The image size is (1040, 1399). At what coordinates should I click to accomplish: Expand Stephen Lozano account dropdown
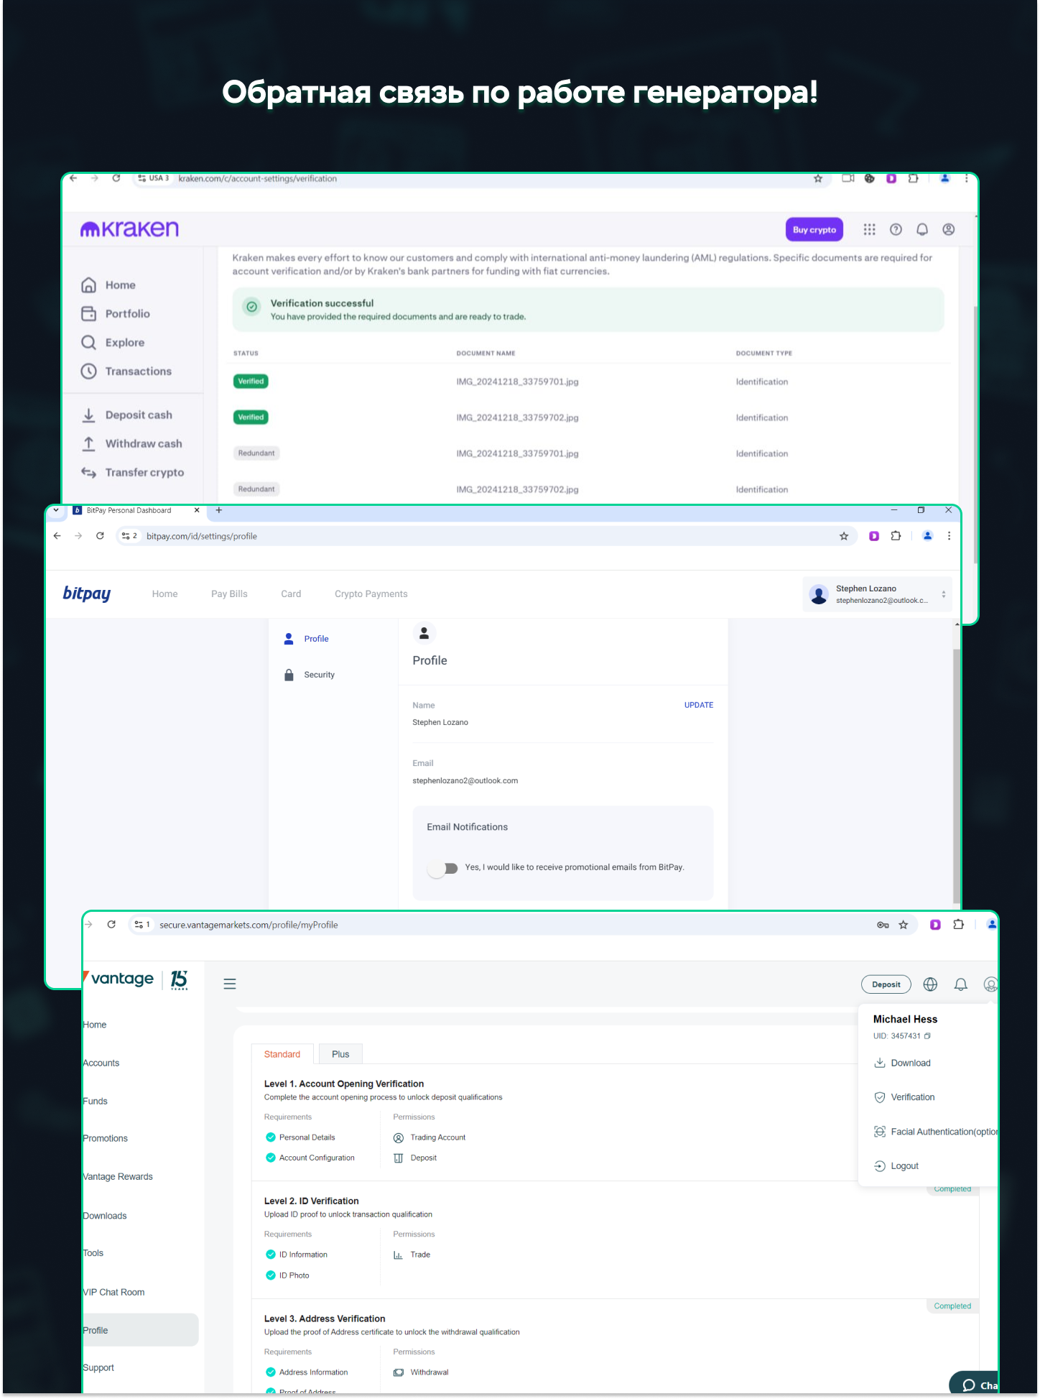point(878,594)
